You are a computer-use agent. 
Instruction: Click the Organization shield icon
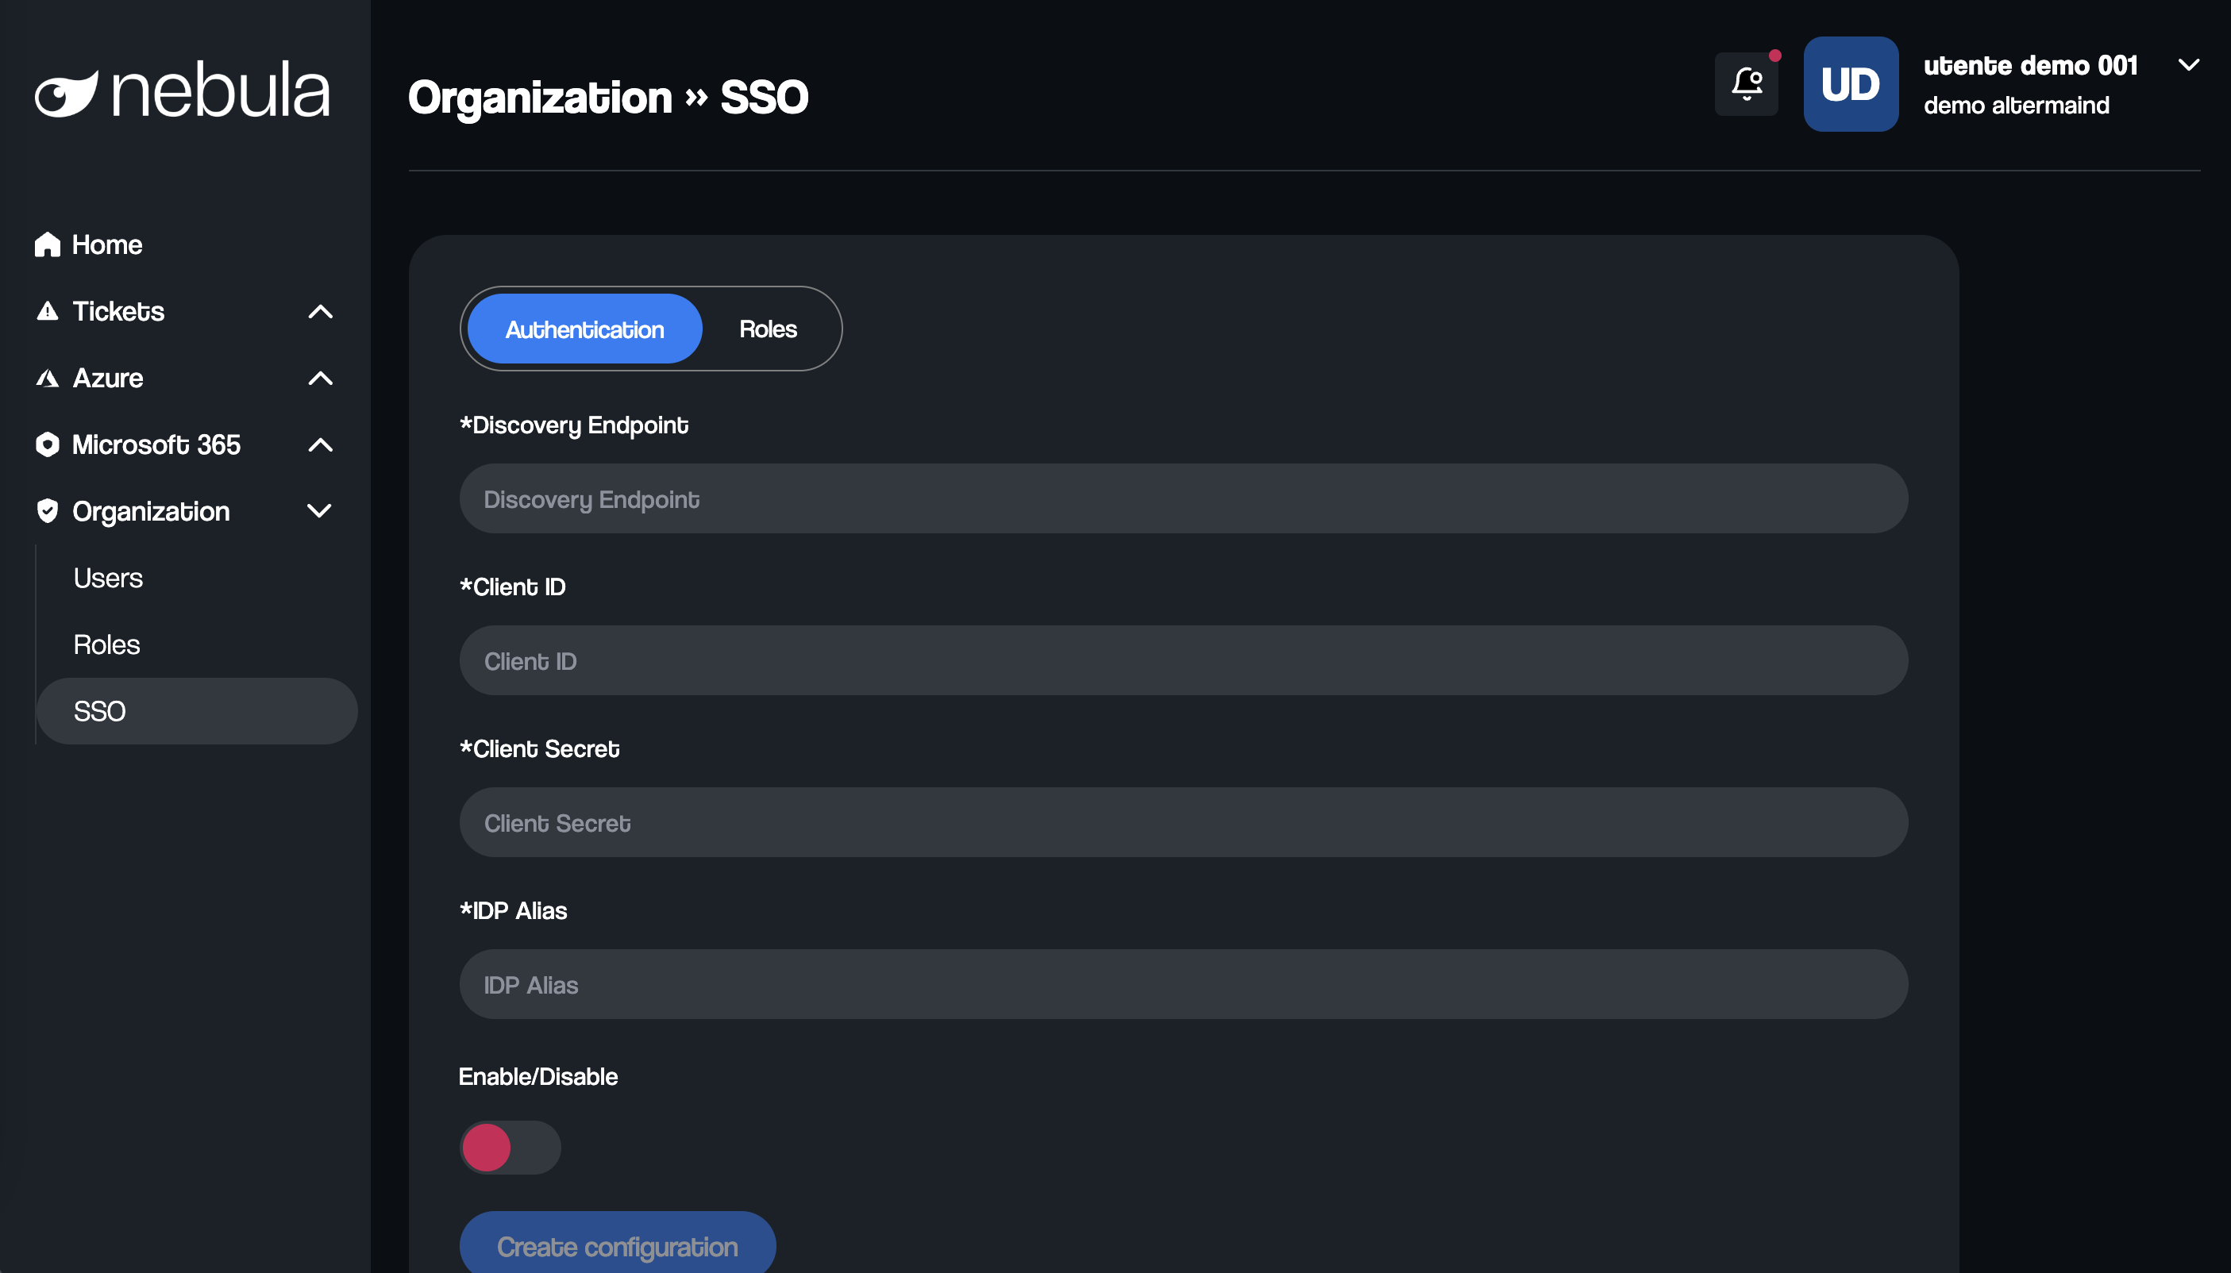point(47,510)
